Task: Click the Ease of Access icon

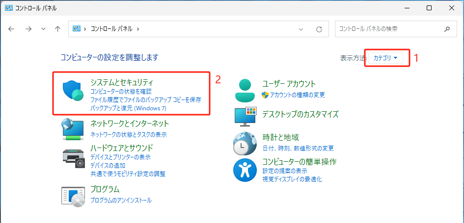Action: 245,170
